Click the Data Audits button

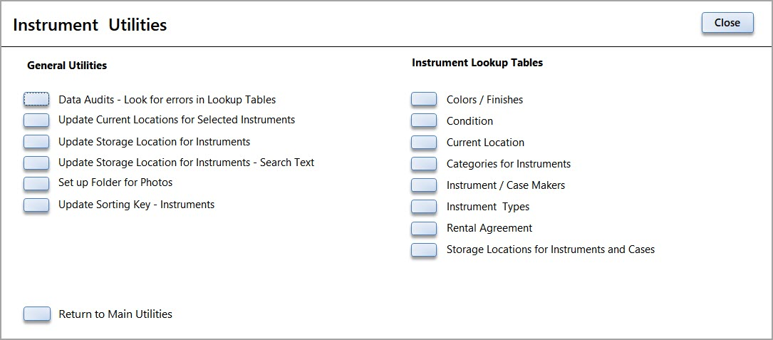(x=36, y=99)
